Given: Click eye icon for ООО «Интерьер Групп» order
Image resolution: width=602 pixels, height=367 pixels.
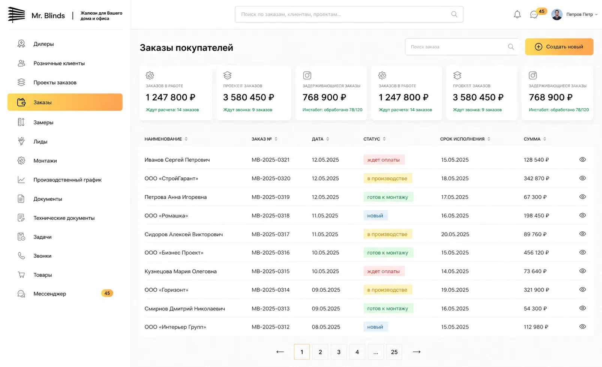Looking at the screenshot, I should 583,327.
